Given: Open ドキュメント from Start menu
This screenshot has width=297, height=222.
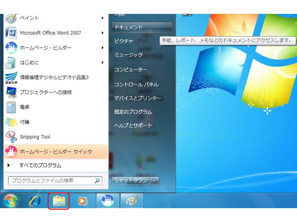Looking at the screenshot, I should pos(142,27).
